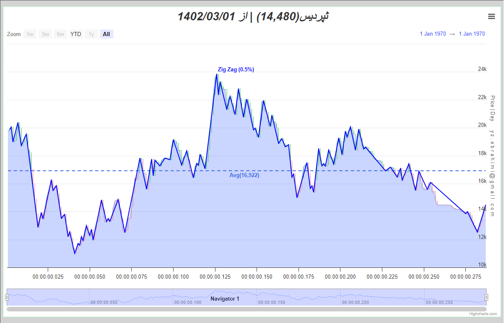Select the All zoom range button

click(107, 34)
